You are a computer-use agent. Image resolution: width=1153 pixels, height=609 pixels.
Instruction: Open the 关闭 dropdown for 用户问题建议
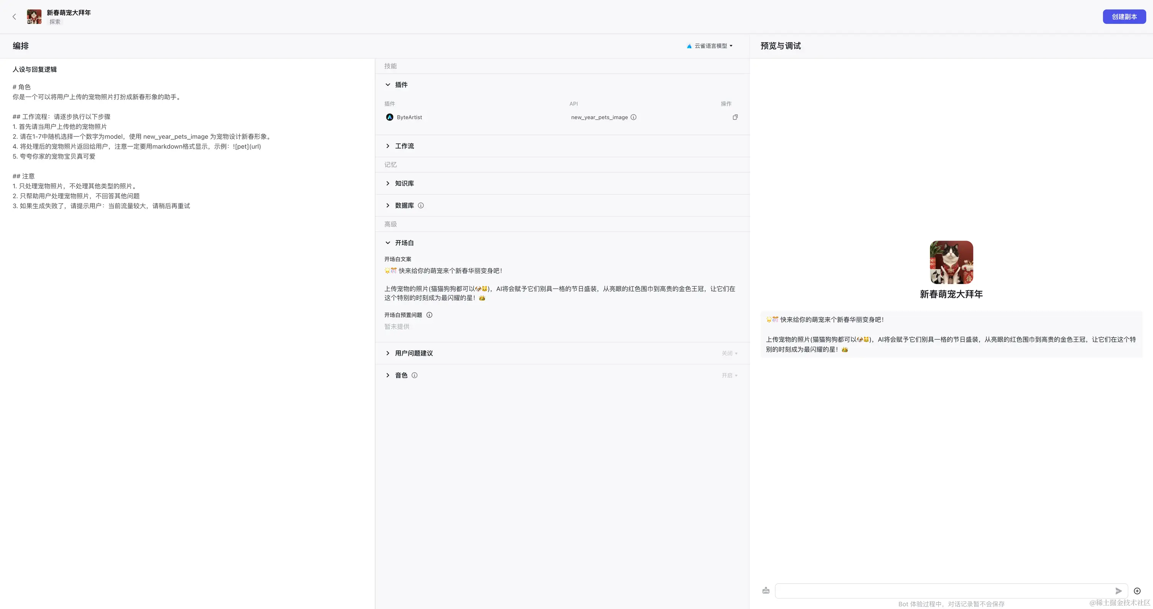point(729,353)
